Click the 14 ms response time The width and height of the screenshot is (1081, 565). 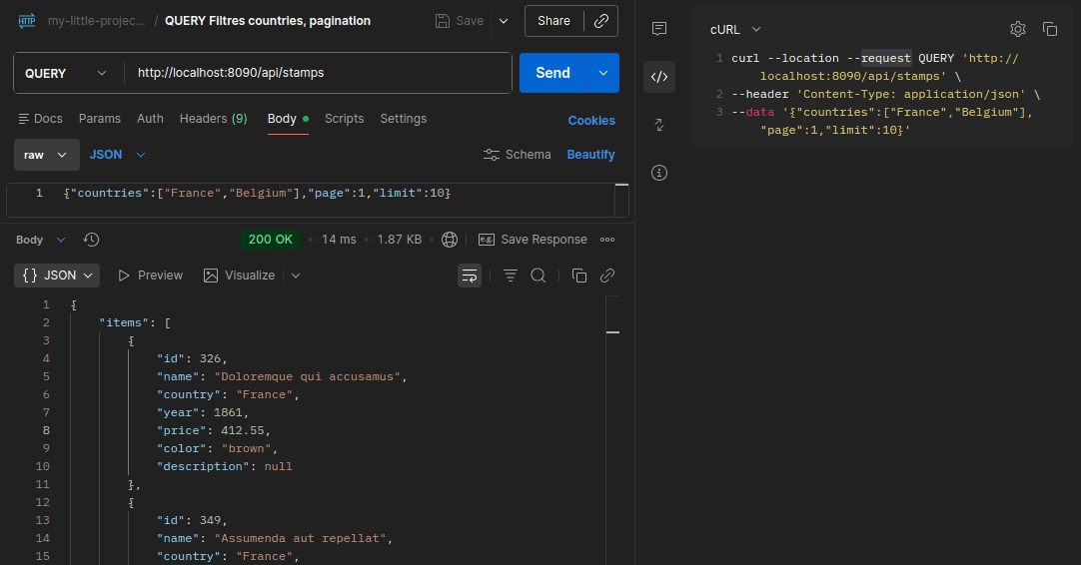(339, 240)
